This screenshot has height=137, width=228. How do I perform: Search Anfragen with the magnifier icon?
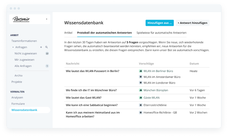[47, 47]
